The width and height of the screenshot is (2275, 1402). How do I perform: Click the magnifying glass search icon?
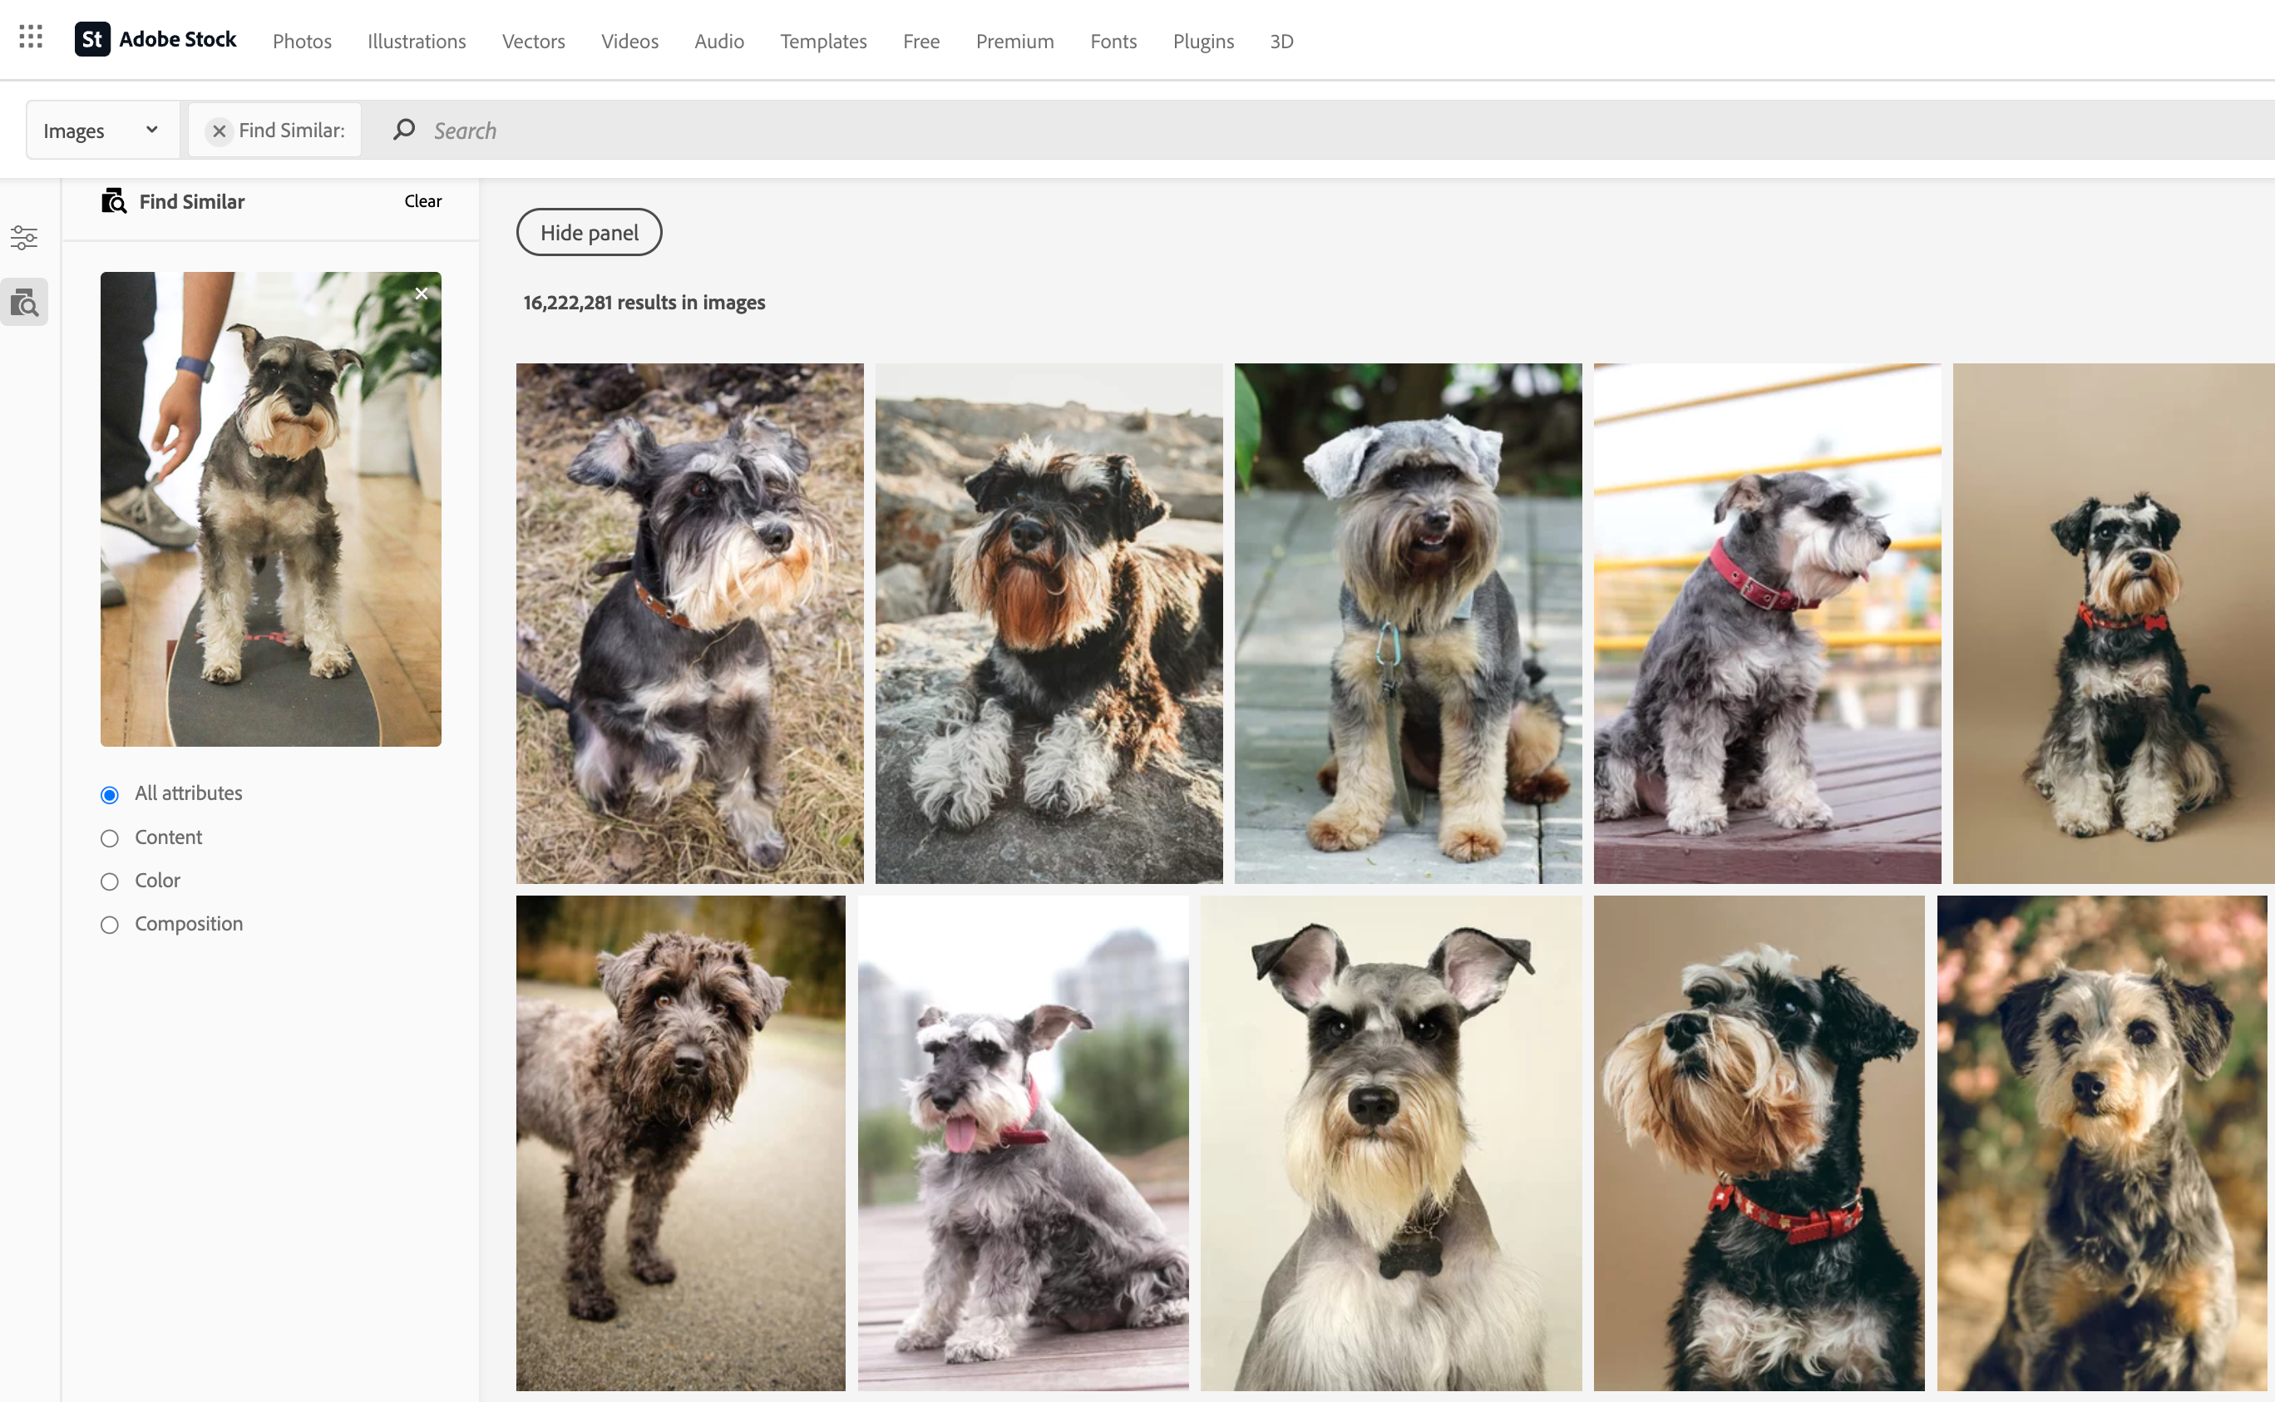click(403, 130)
